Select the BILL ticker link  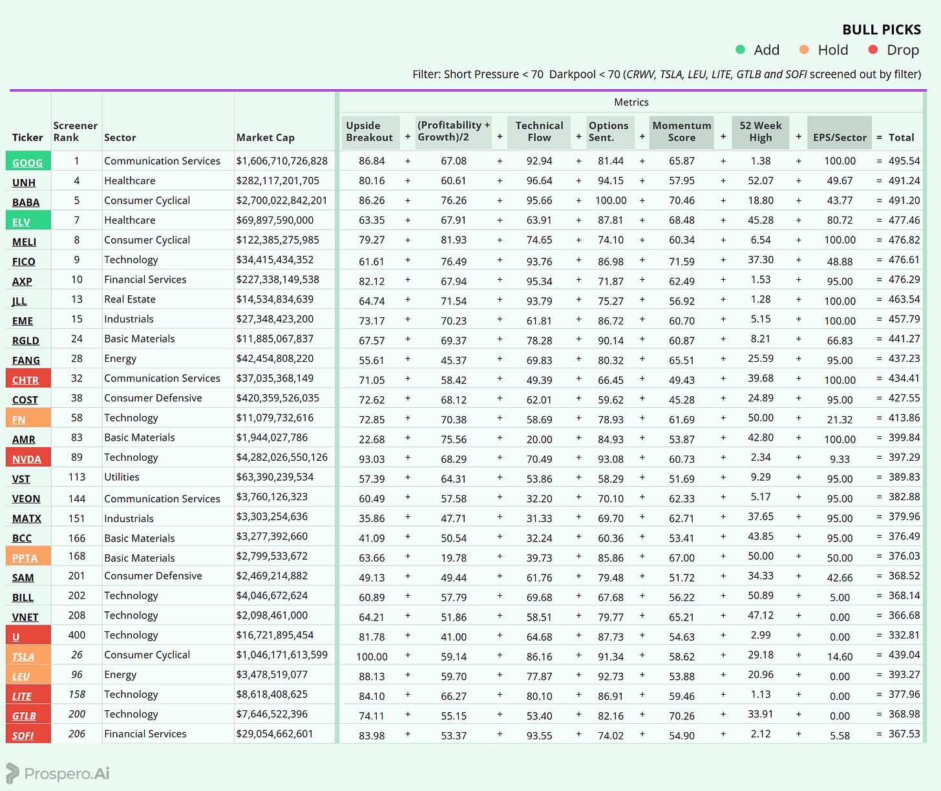point(23,598)
